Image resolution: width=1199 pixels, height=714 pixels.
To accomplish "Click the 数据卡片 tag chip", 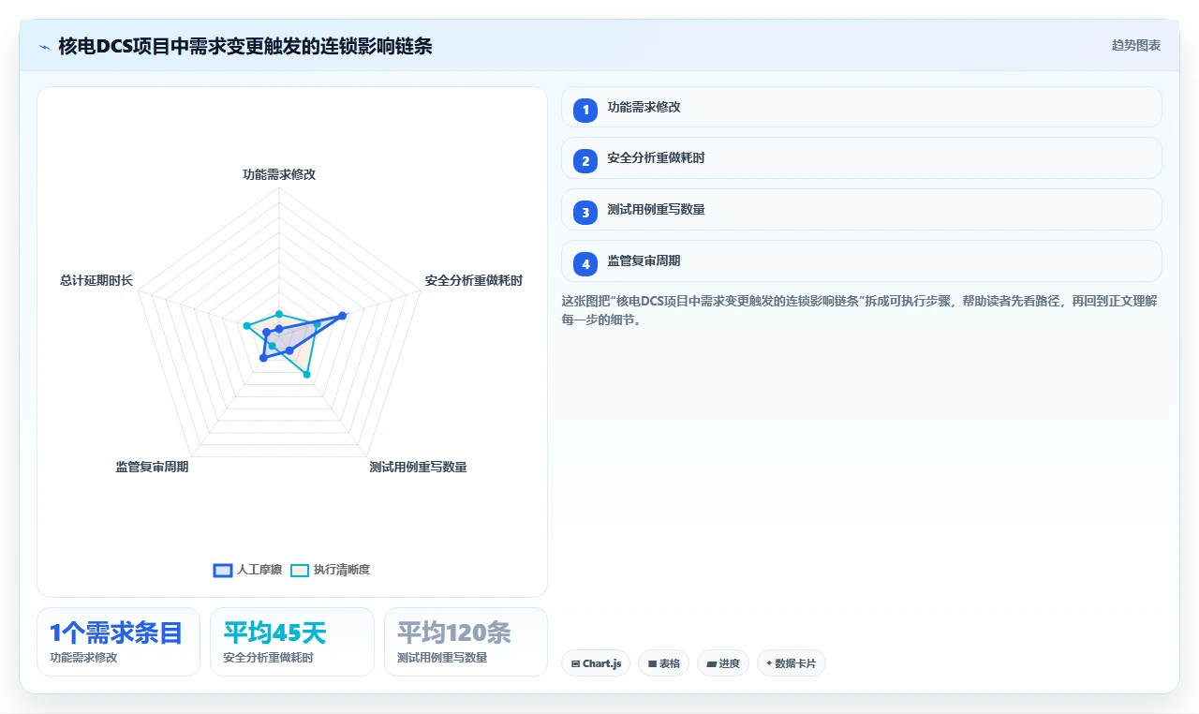I will click(x=792, y=663).
